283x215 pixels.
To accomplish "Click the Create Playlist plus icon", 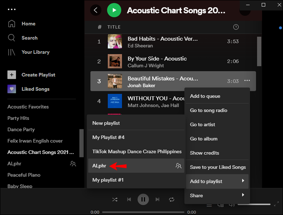I will 12,75.
